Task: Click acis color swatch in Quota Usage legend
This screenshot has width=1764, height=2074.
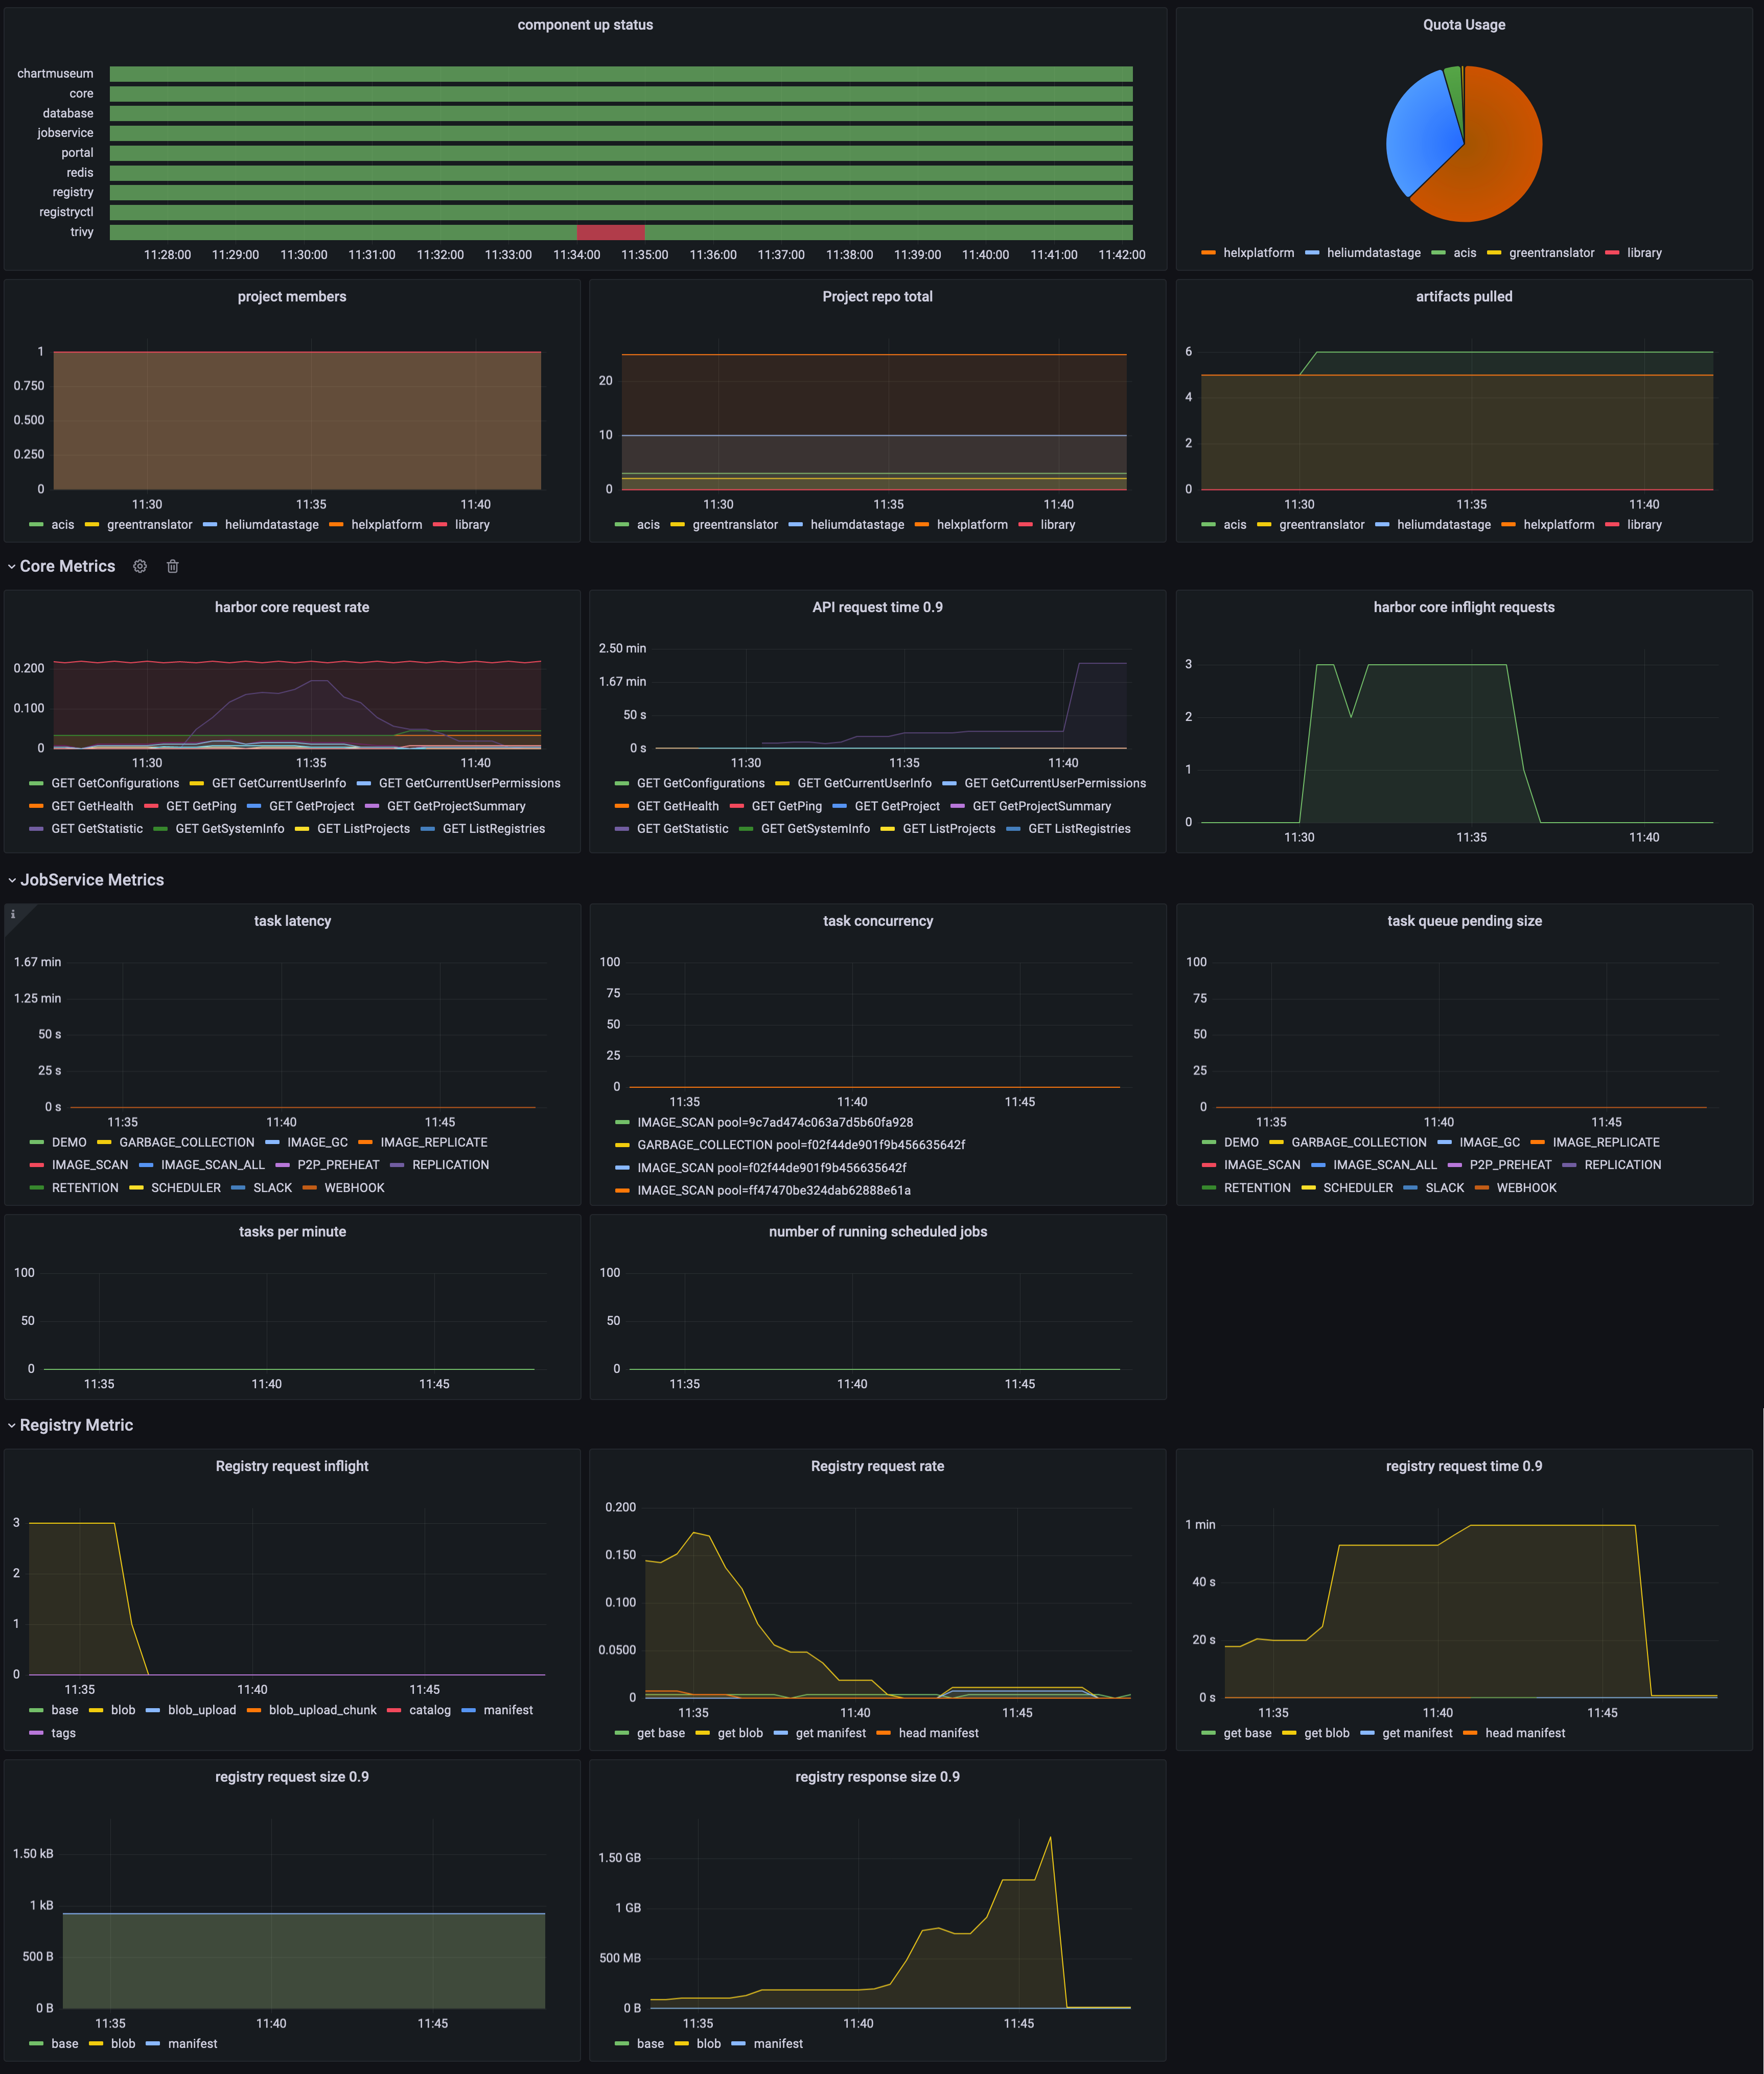Action: pos(1438,253)
